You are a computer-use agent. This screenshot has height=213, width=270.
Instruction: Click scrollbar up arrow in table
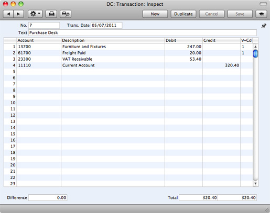point(255,47)
